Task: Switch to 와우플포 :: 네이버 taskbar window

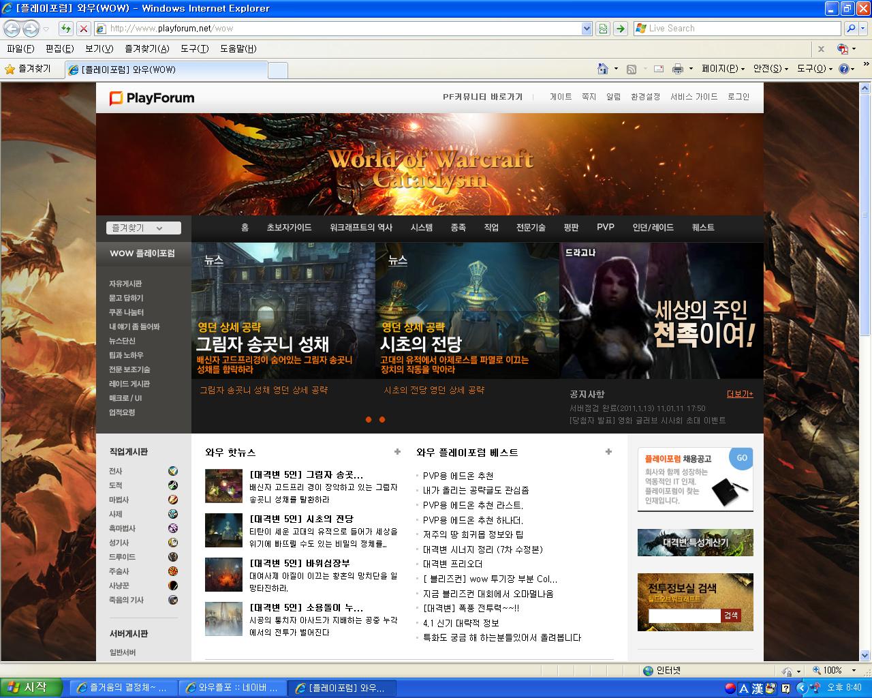Action: (232, 688)
